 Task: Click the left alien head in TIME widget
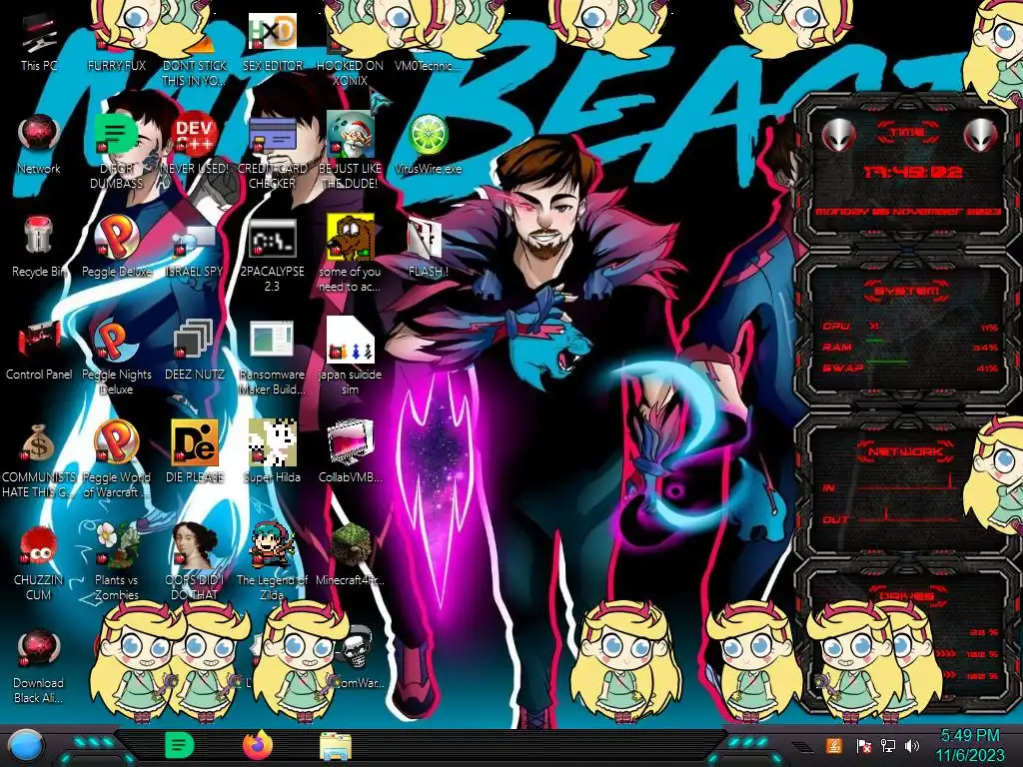tap(838, 135)
